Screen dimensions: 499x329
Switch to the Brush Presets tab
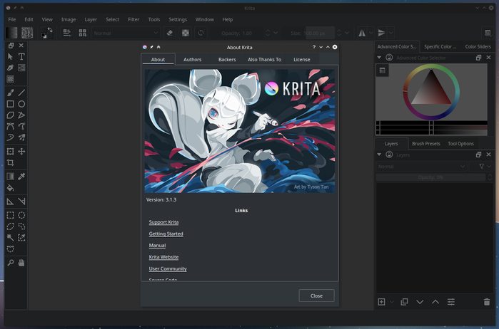[x=426, y=143]
